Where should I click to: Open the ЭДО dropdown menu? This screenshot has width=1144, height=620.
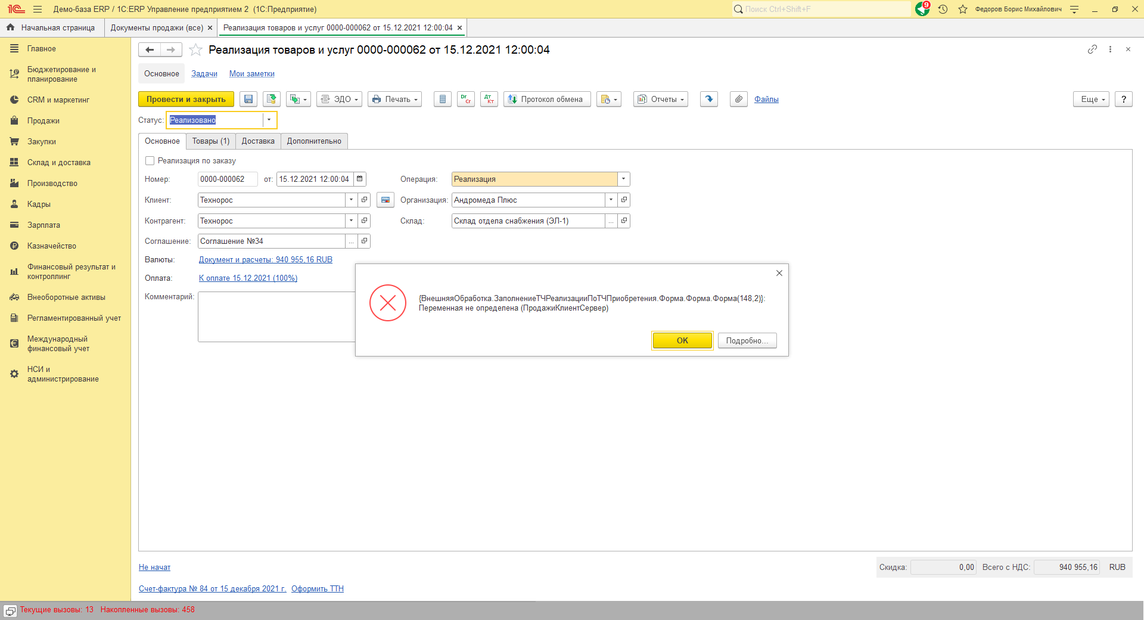click(339, 99)
